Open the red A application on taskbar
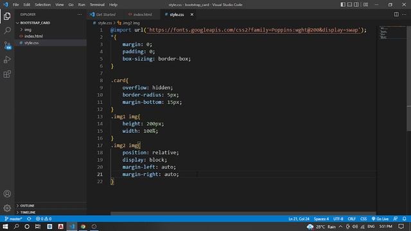Image resolution: width=411 pixels, height=231 pixels. coord(60,227)
